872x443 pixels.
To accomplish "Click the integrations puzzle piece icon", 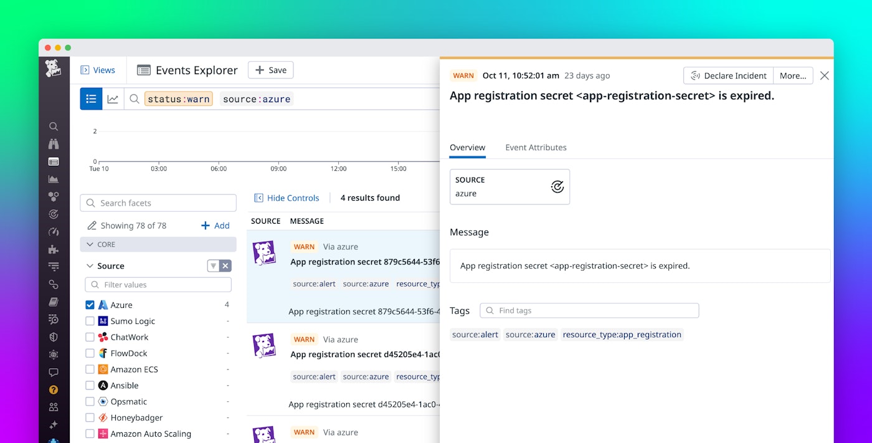I will pos(54,249).
